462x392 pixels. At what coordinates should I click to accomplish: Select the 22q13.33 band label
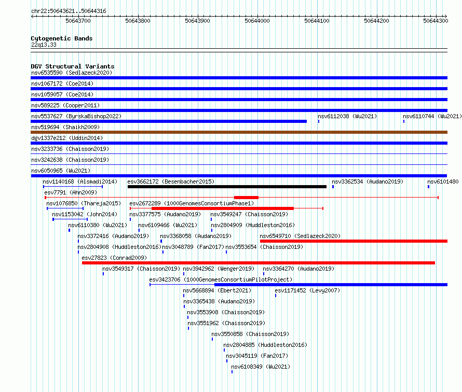coord(44,45)
